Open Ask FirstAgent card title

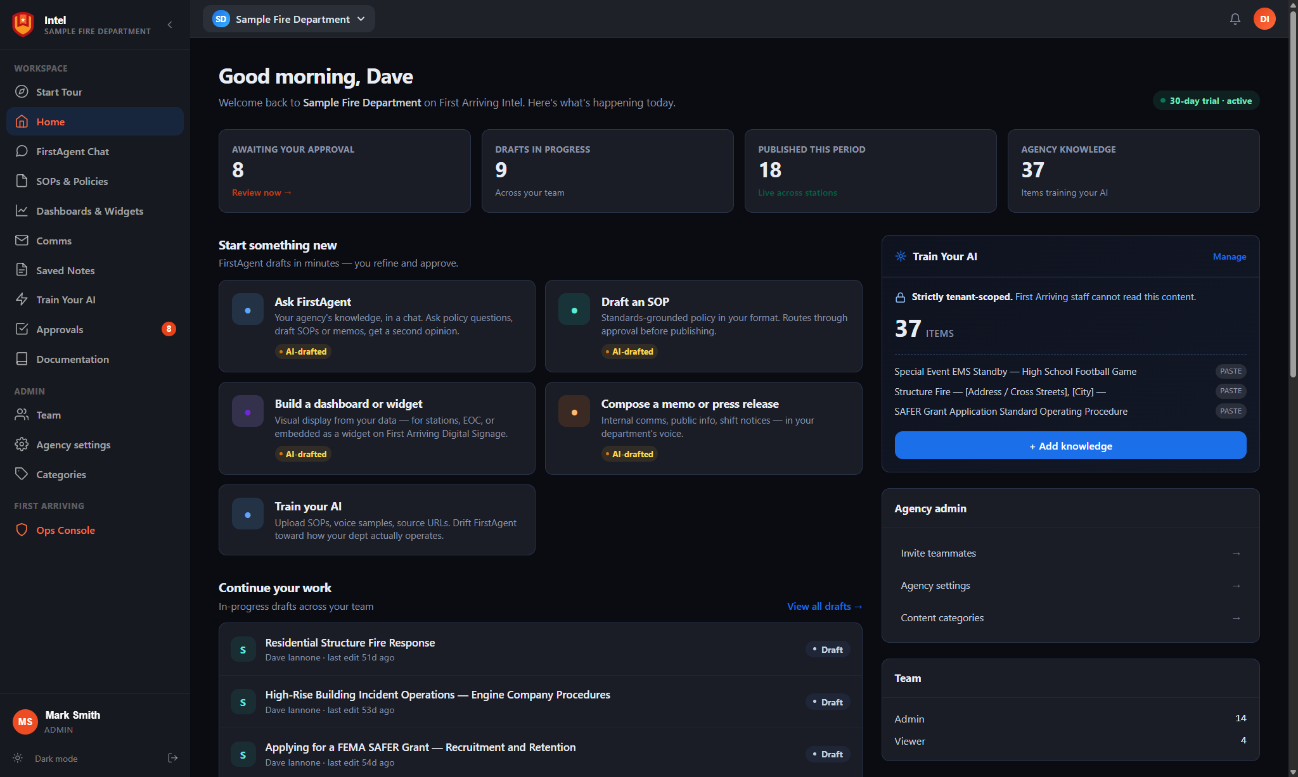coord(312,302)
